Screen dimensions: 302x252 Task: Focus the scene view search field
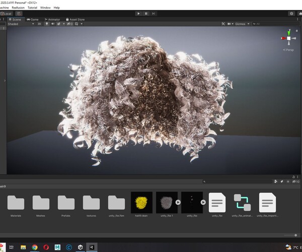275,24
